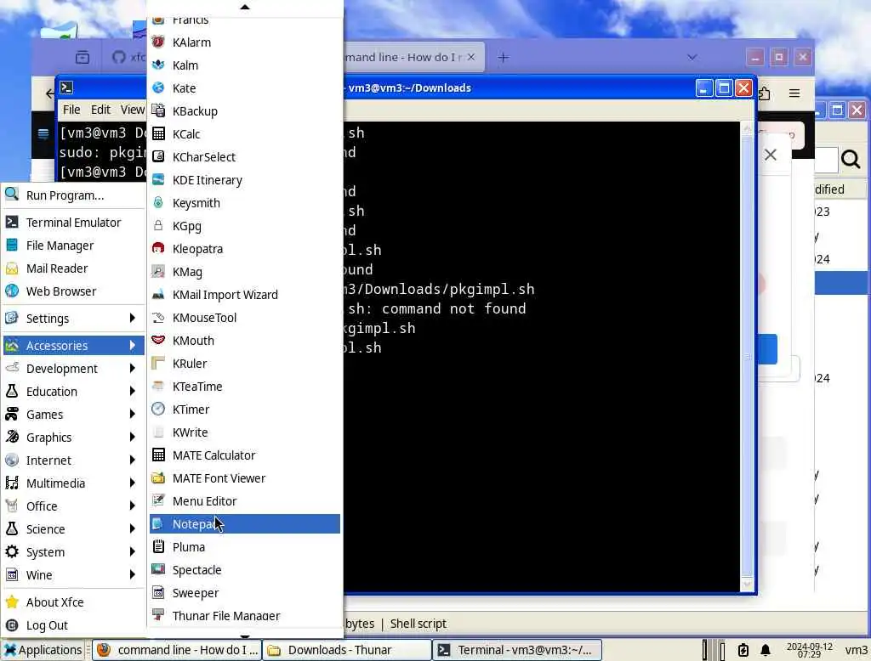The image size is (871, 661).
Task: Open File Manager from menu
Action: [73, 245]
